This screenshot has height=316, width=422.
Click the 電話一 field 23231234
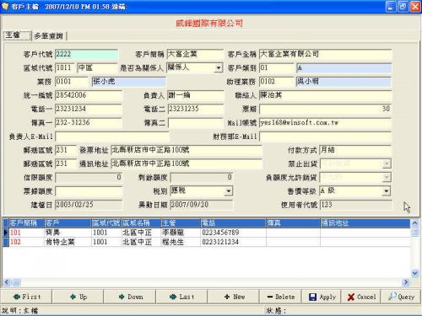point(89,109)
